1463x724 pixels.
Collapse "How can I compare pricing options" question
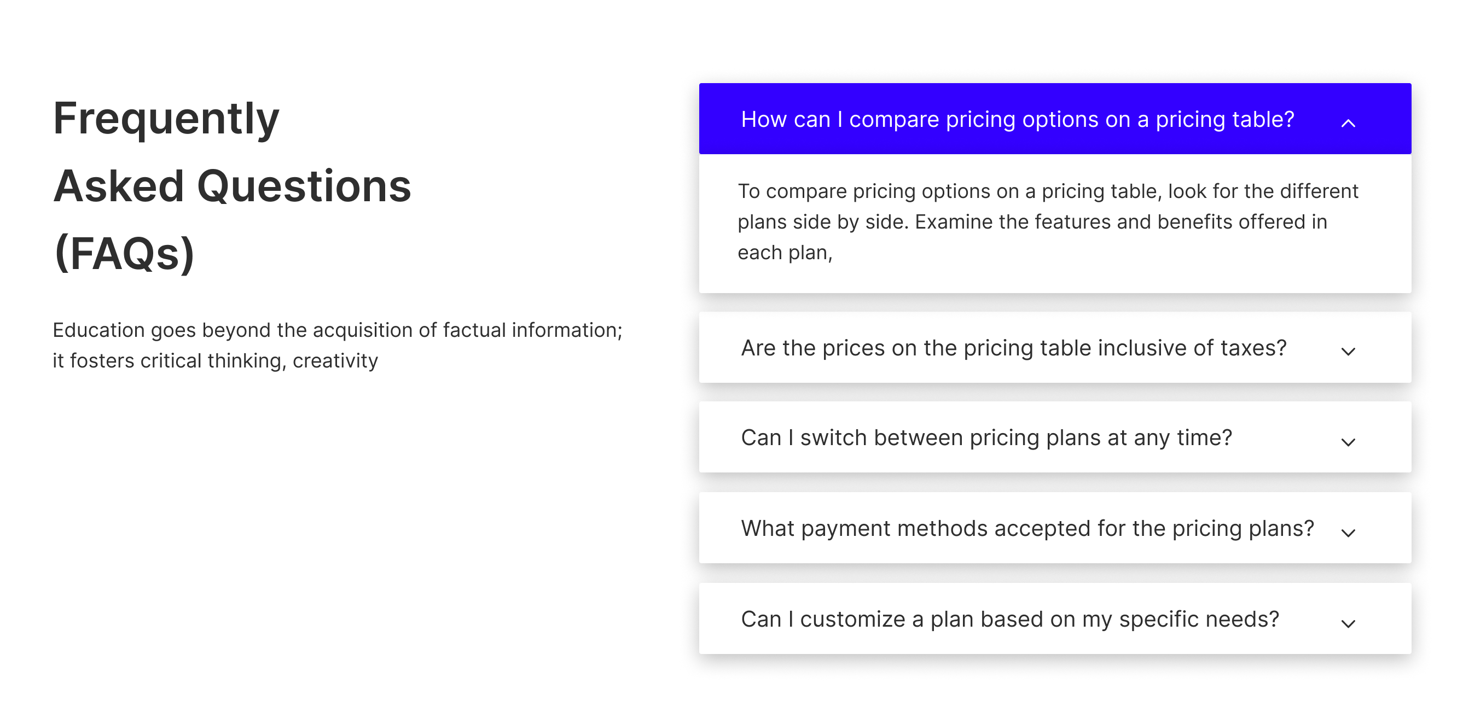[1017, 119]
